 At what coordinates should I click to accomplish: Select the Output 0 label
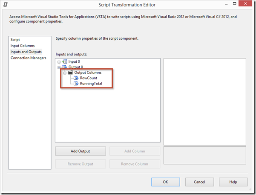click(x=76, y=67)
